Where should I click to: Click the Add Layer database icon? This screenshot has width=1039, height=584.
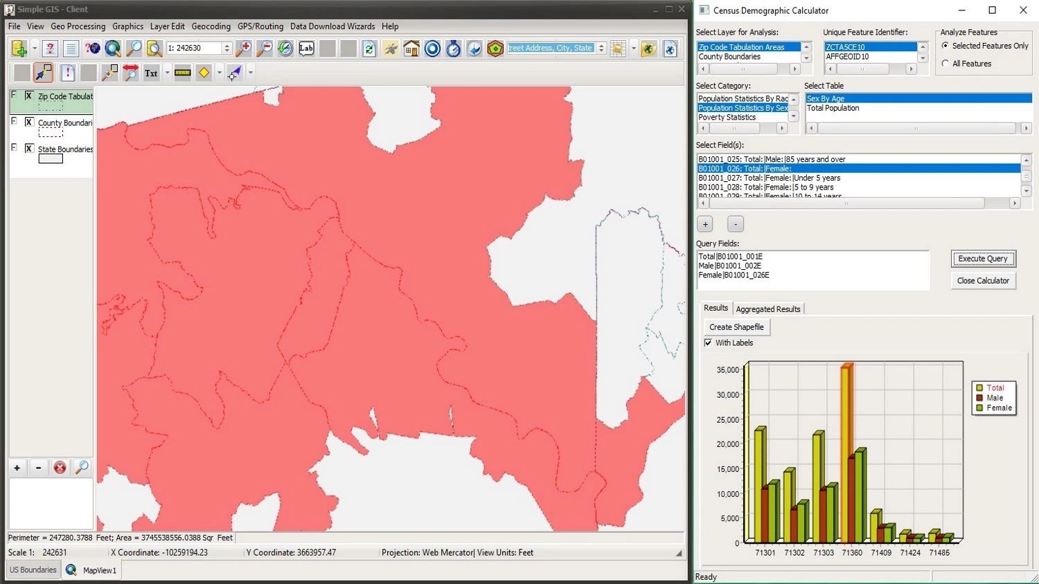[19, 48]
